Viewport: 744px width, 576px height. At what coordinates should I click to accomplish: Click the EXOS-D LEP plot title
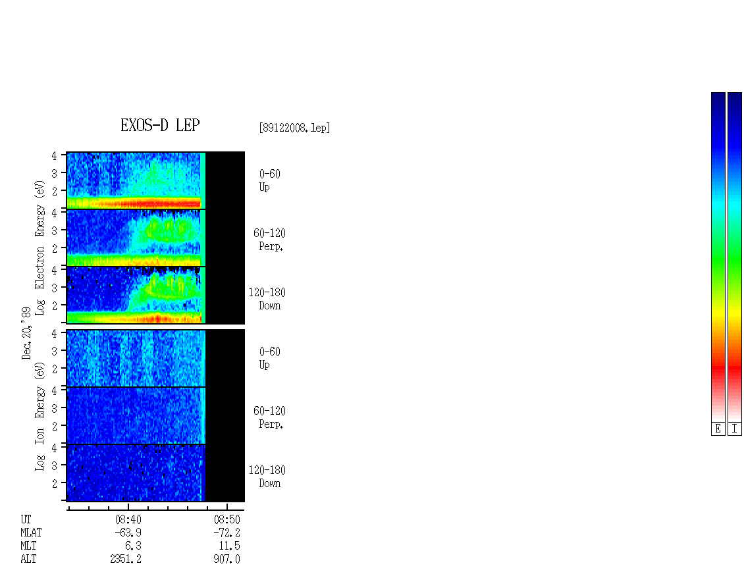pos(160,125)
